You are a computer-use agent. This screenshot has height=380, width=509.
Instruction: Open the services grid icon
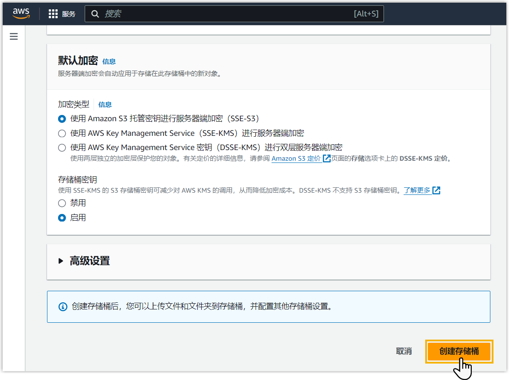pyautogui.click(x=53, y=14)
